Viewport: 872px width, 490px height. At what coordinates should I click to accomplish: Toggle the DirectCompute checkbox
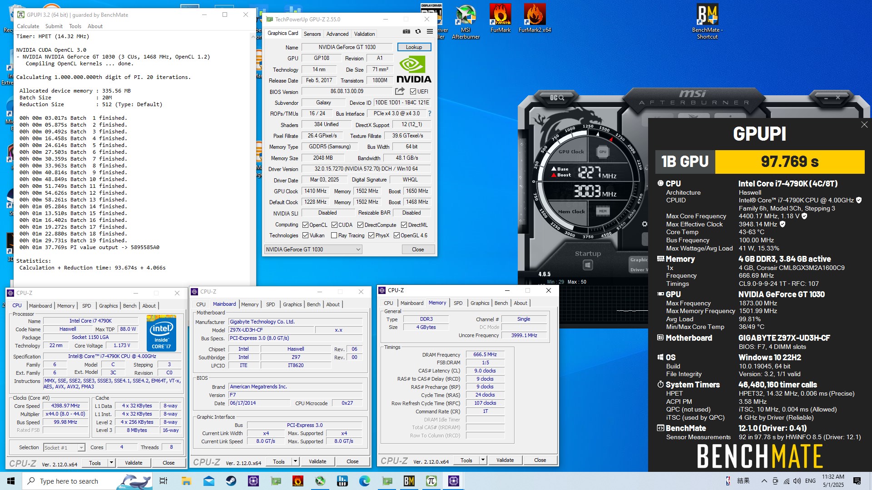pyautogui.click(x=360, y=225)
